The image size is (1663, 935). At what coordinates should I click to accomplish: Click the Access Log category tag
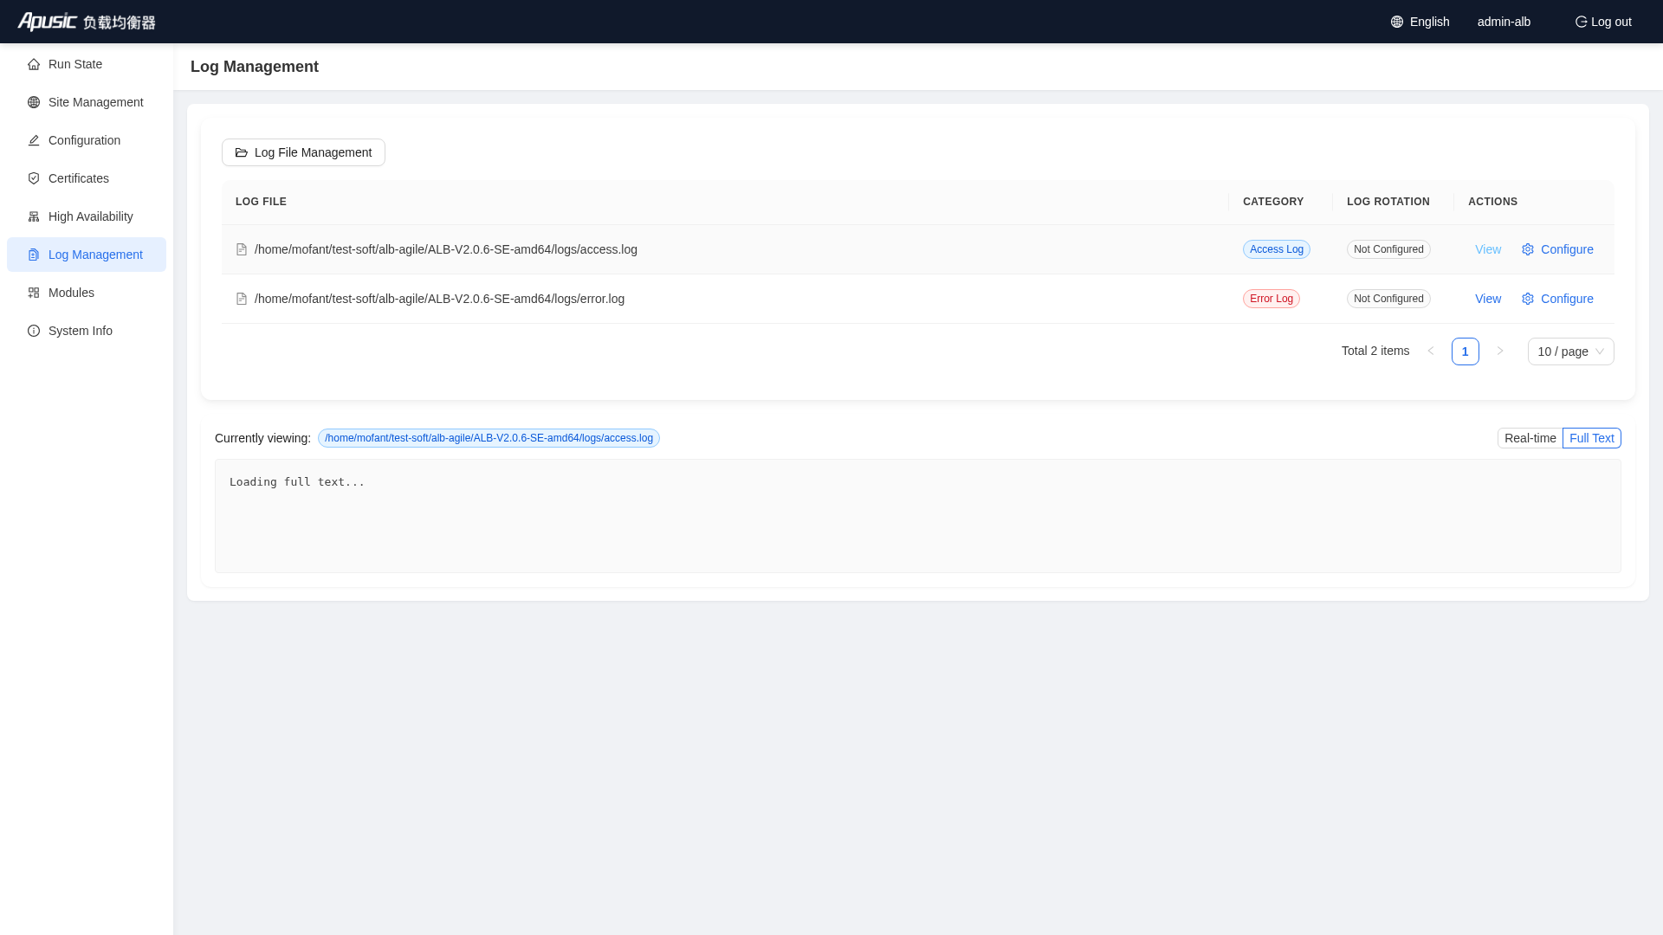1277,249
